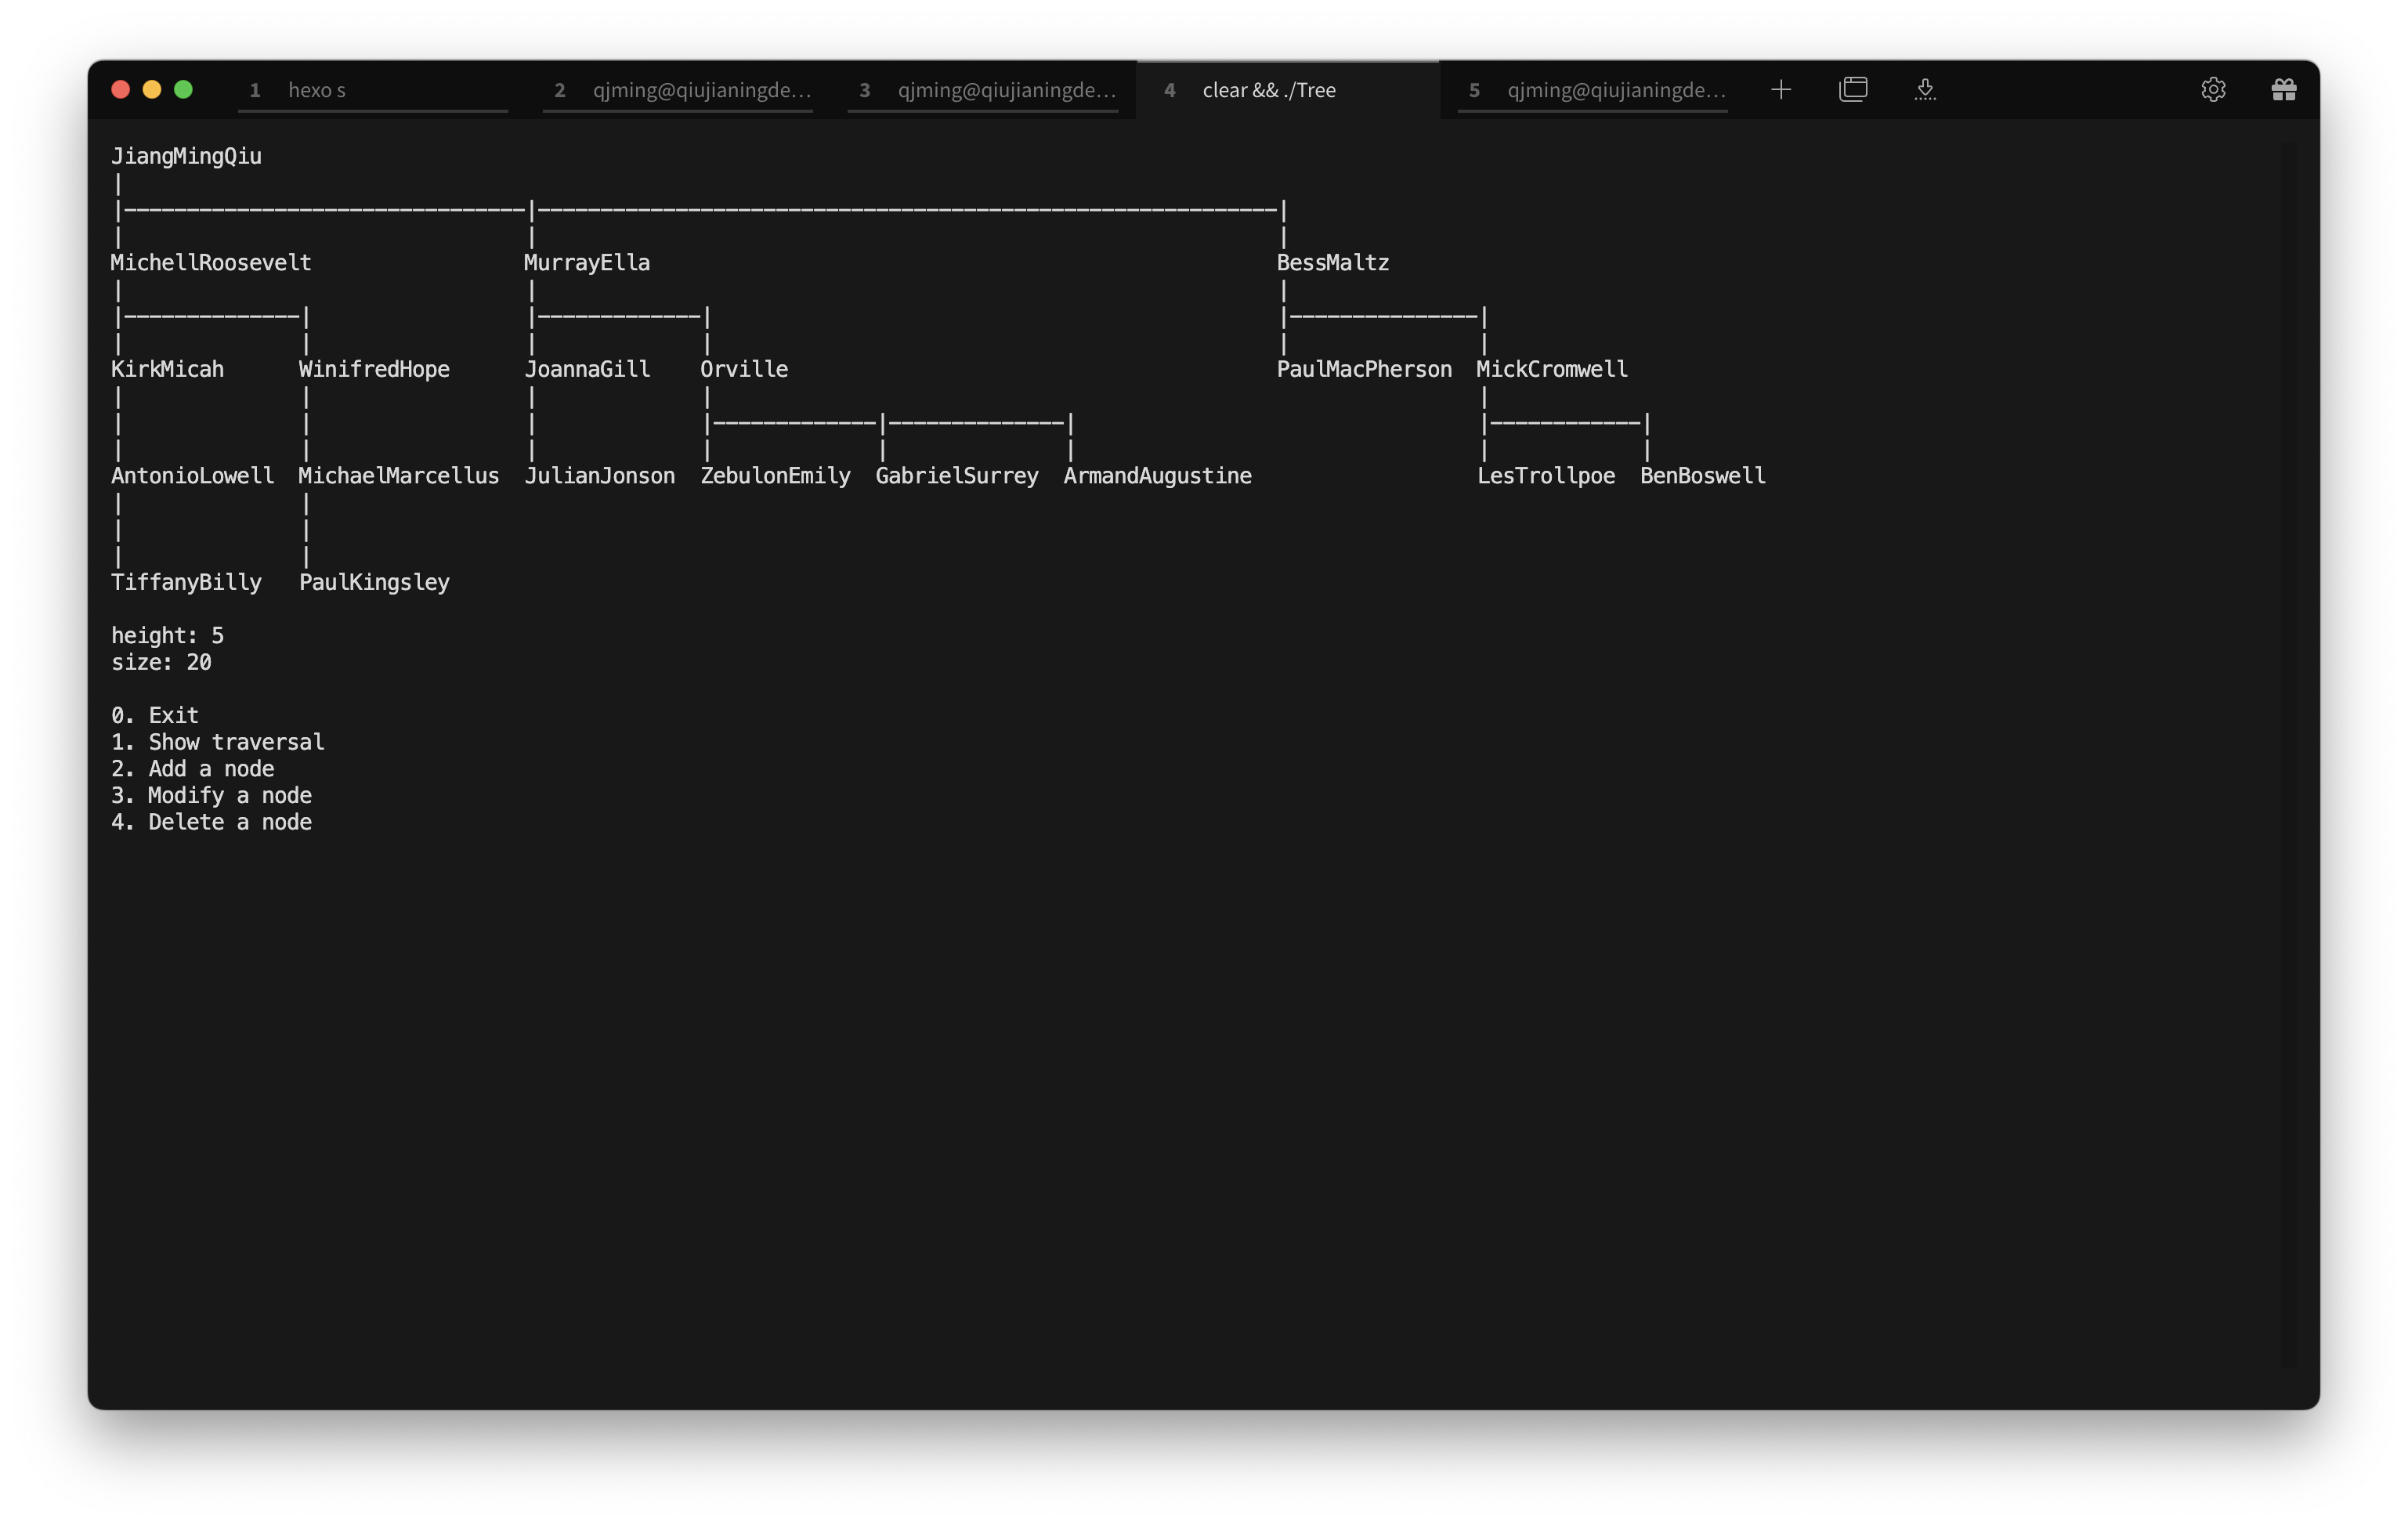Click the MichellRoosevelt tree node
The width and height of the screenshot is (2408, 1526).
[211, 263]
